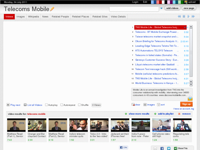The image size is (200, 150).
Task: Share the page via Twitter icon
Action: [168, 148]
